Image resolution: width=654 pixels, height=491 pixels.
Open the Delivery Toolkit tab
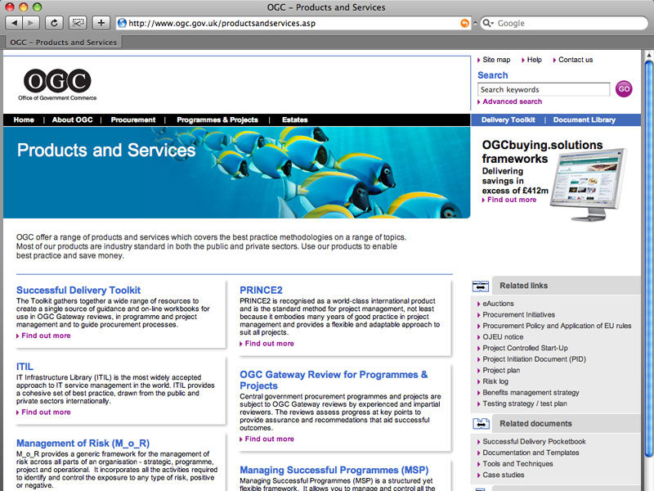(x=508, y=119)
